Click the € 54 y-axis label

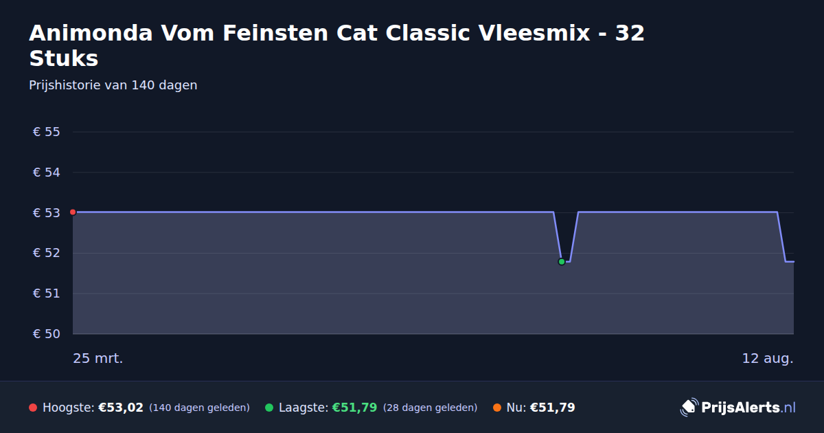click(47, 173)
